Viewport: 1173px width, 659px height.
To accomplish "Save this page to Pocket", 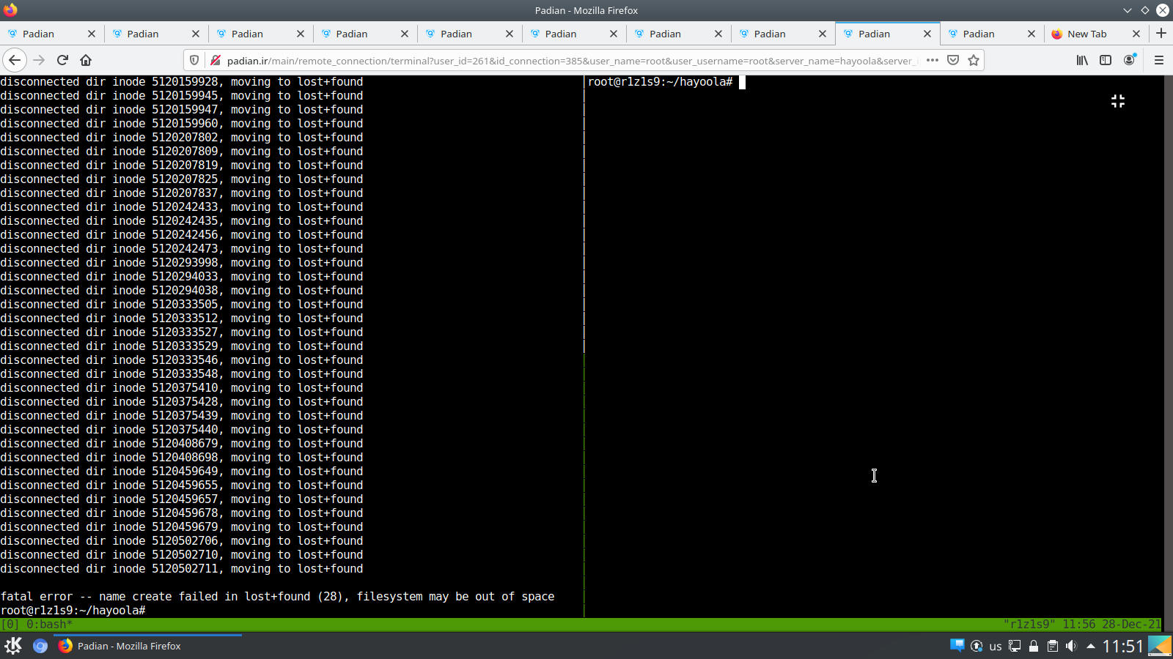I will pos(953,60).
